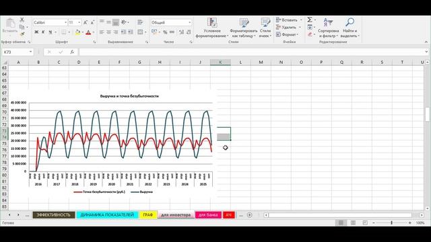Viewport: 431px width, 242px height.
Task: Add a new sheet with plus icon
Action: pyautogui.click(x=250, y=215)
